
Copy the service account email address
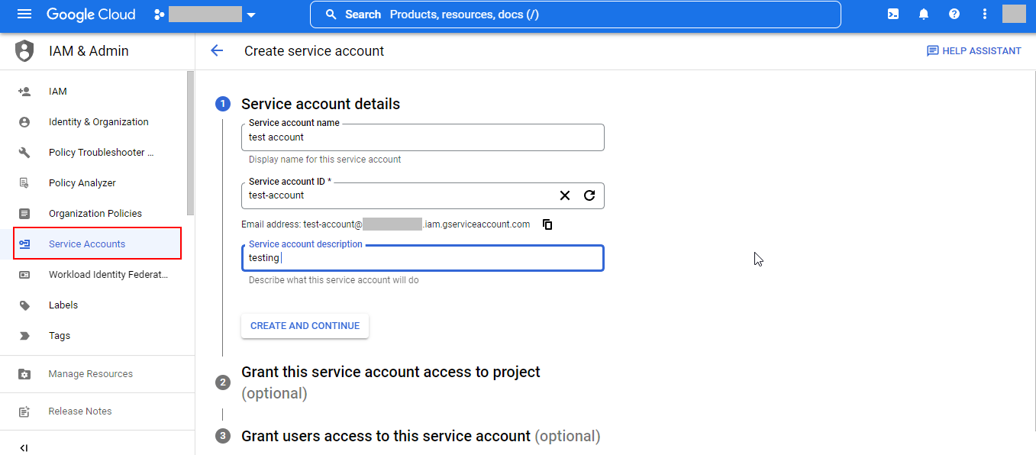(x=547, y=224)
